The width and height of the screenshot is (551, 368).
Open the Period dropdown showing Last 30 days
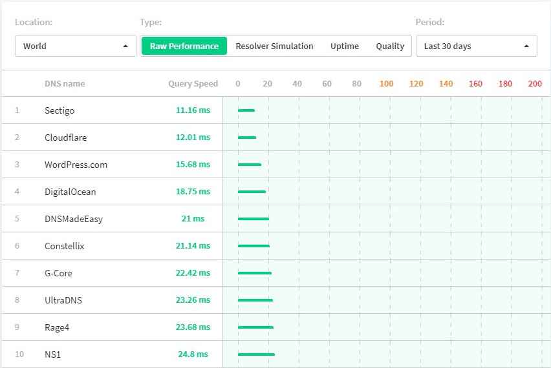coord(476,46)
